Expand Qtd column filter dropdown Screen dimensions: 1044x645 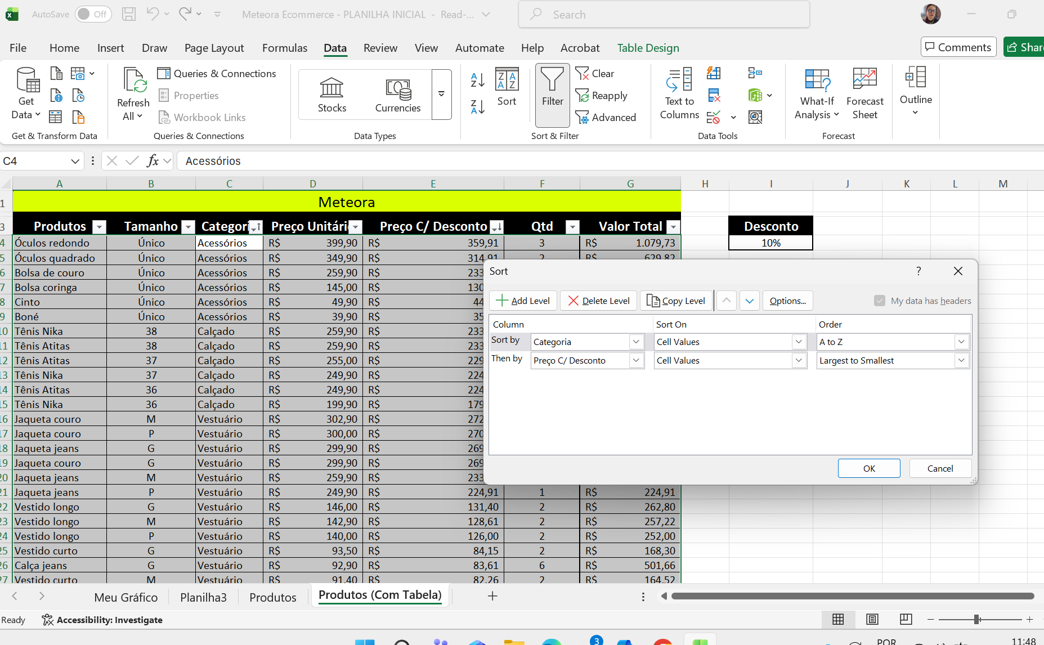click(x=572, y=227)
